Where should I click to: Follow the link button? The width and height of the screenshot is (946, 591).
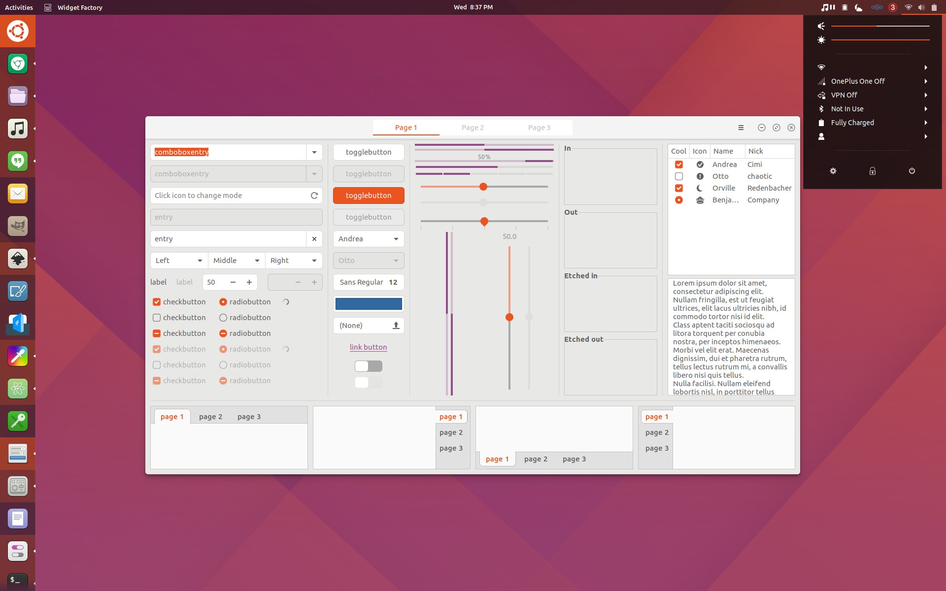[x=369, y=347]
